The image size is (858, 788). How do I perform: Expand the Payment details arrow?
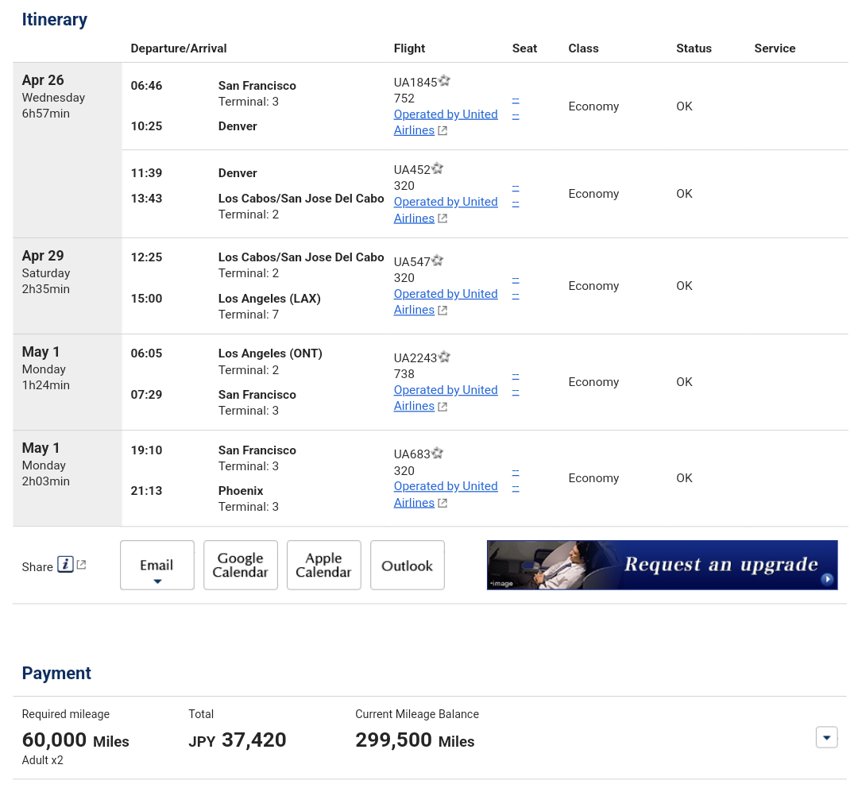click(826, 738)
